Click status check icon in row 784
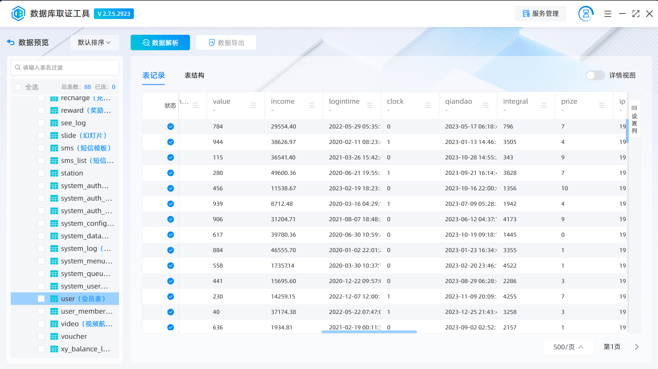This screenshot has height=369, width=658. tap(171, 127)
